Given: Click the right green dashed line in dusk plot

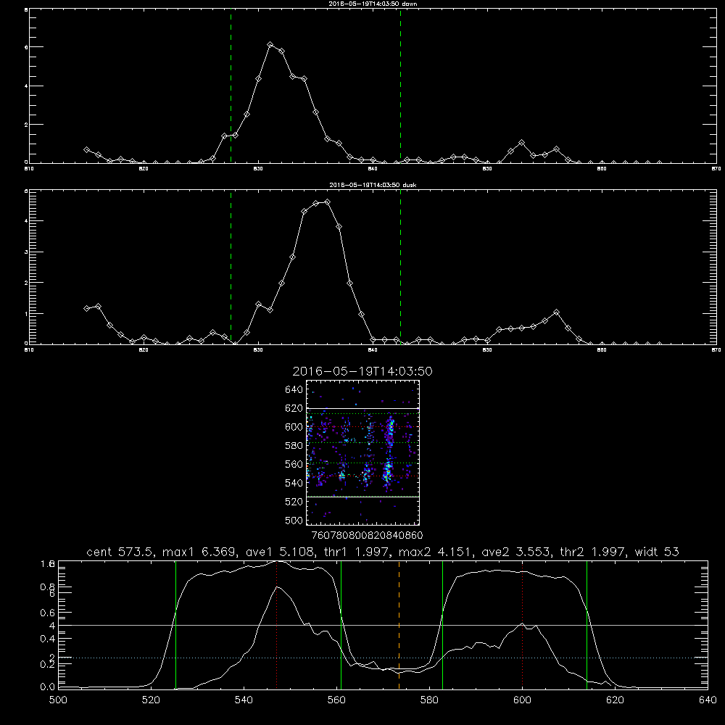Looking at the screenshot, I should tap(400, 267).
